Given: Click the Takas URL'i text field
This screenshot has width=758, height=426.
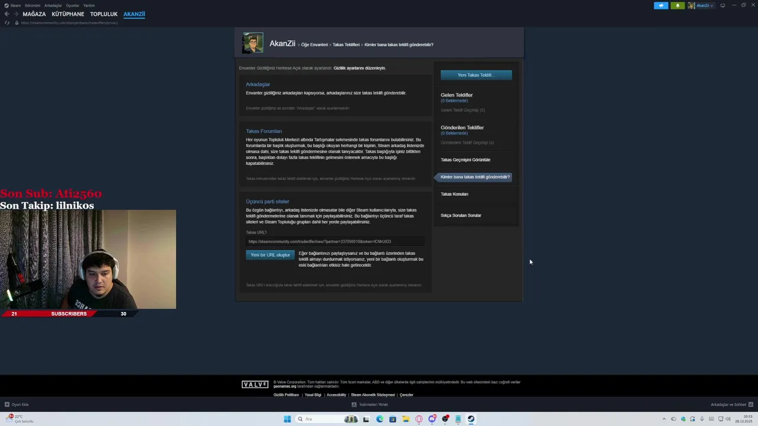Looking at the screenshot, I should (335, 241).
